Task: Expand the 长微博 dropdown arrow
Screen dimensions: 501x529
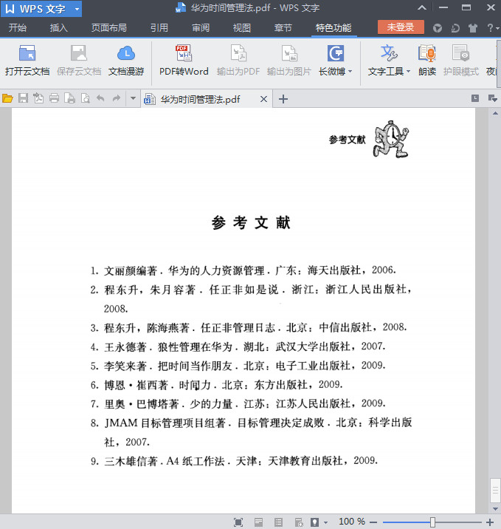Action: [x=350, y=71]
